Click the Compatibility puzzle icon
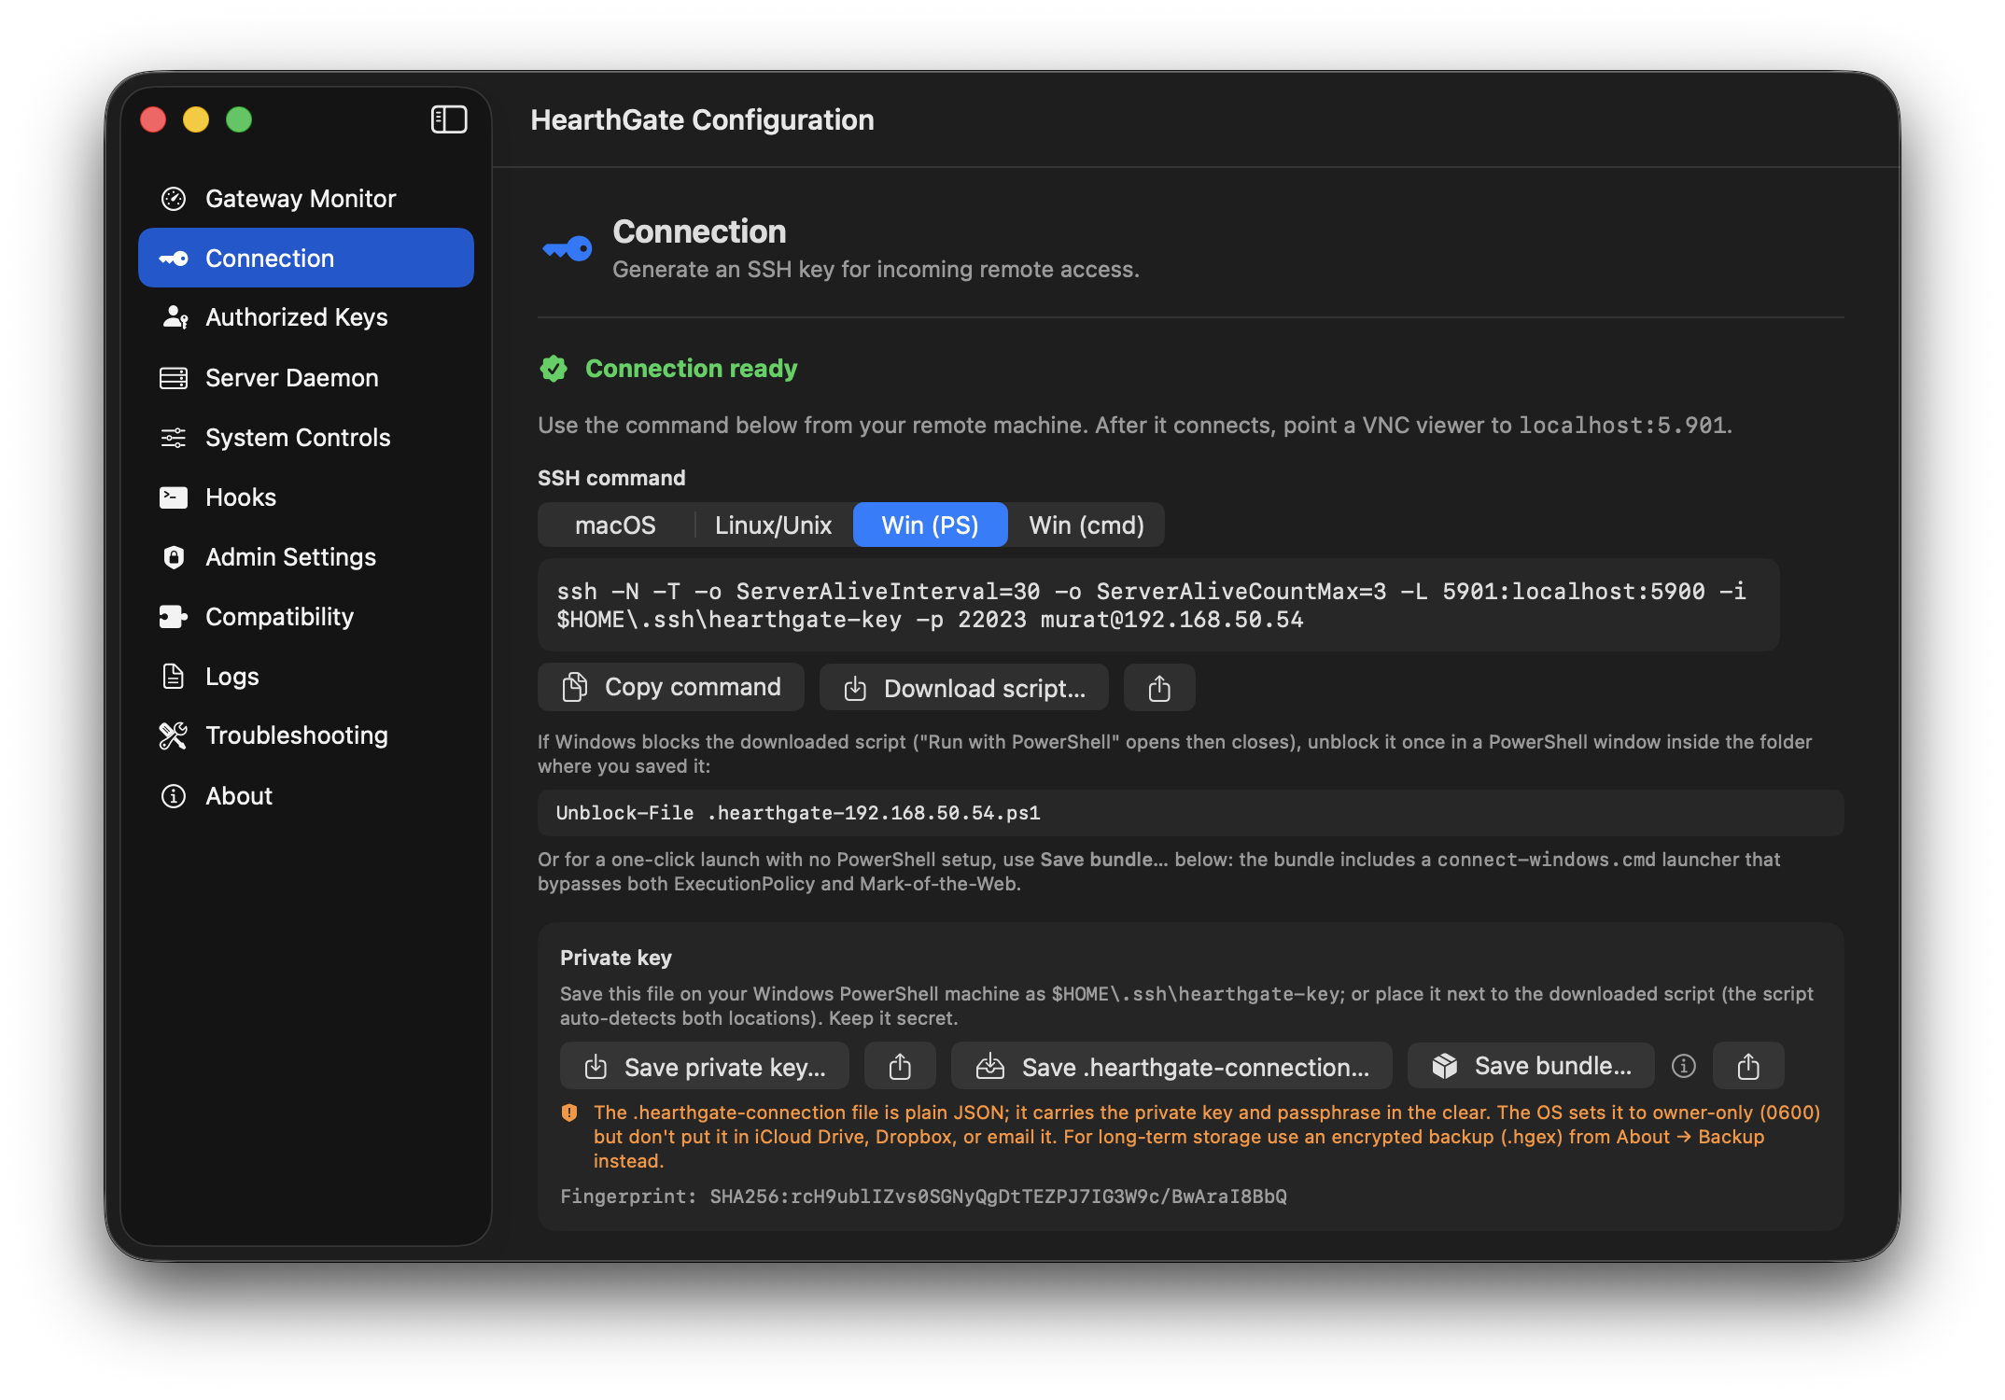This screenshot has height=1400, width=2005. click(x=174, y=616)
